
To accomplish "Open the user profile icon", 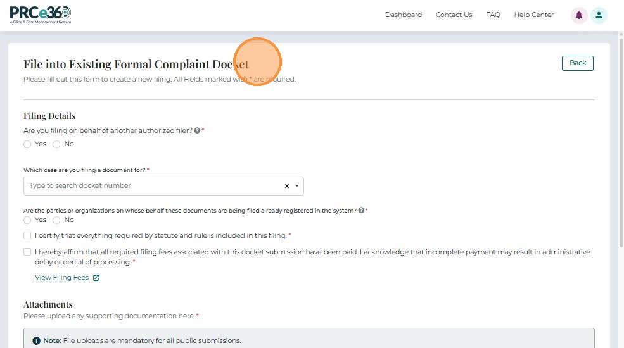I will (599, 15).
